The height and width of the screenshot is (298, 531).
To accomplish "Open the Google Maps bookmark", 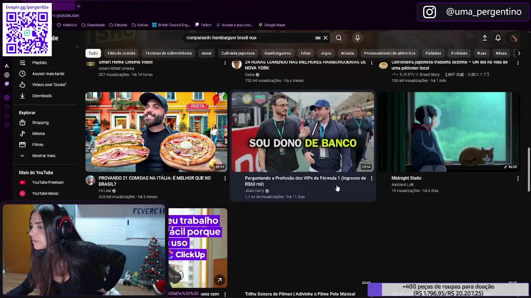I will click(x=272, y=25).
